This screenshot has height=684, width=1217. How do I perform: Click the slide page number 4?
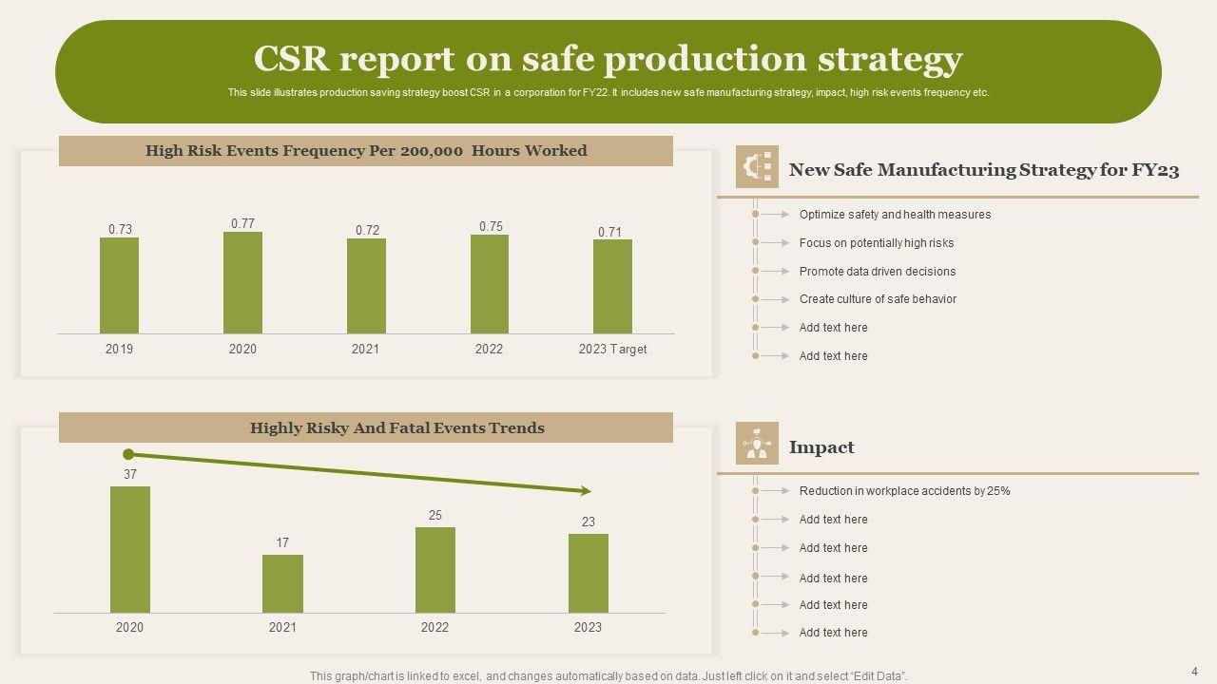(1194, 671)
